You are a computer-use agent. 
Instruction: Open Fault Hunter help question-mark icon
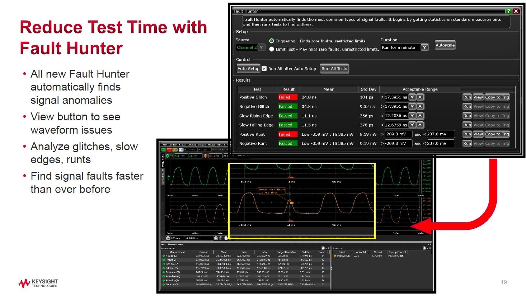[508, 11]
